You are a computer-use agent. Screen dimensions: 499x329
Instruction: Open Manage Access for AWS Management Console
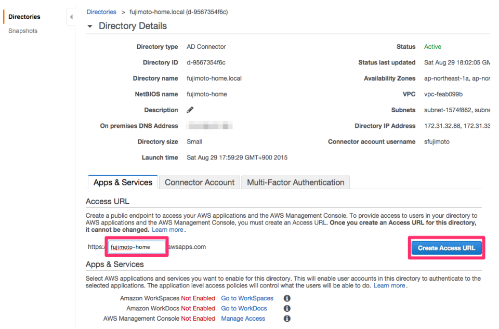tap(243, 318)
